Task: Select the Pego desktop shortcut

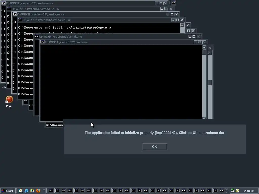Action: [9, 102]
